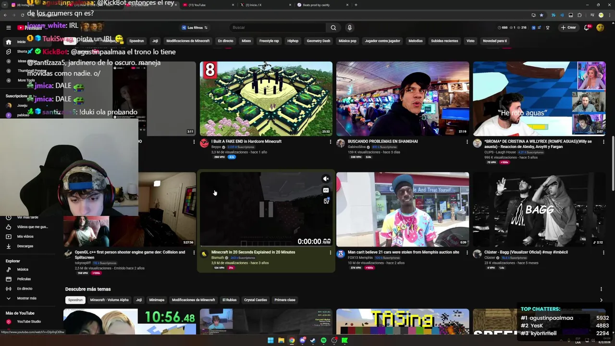
Task: Open the 'He roto aguas' video thumbnail
Action: click(x=539, y=99)
